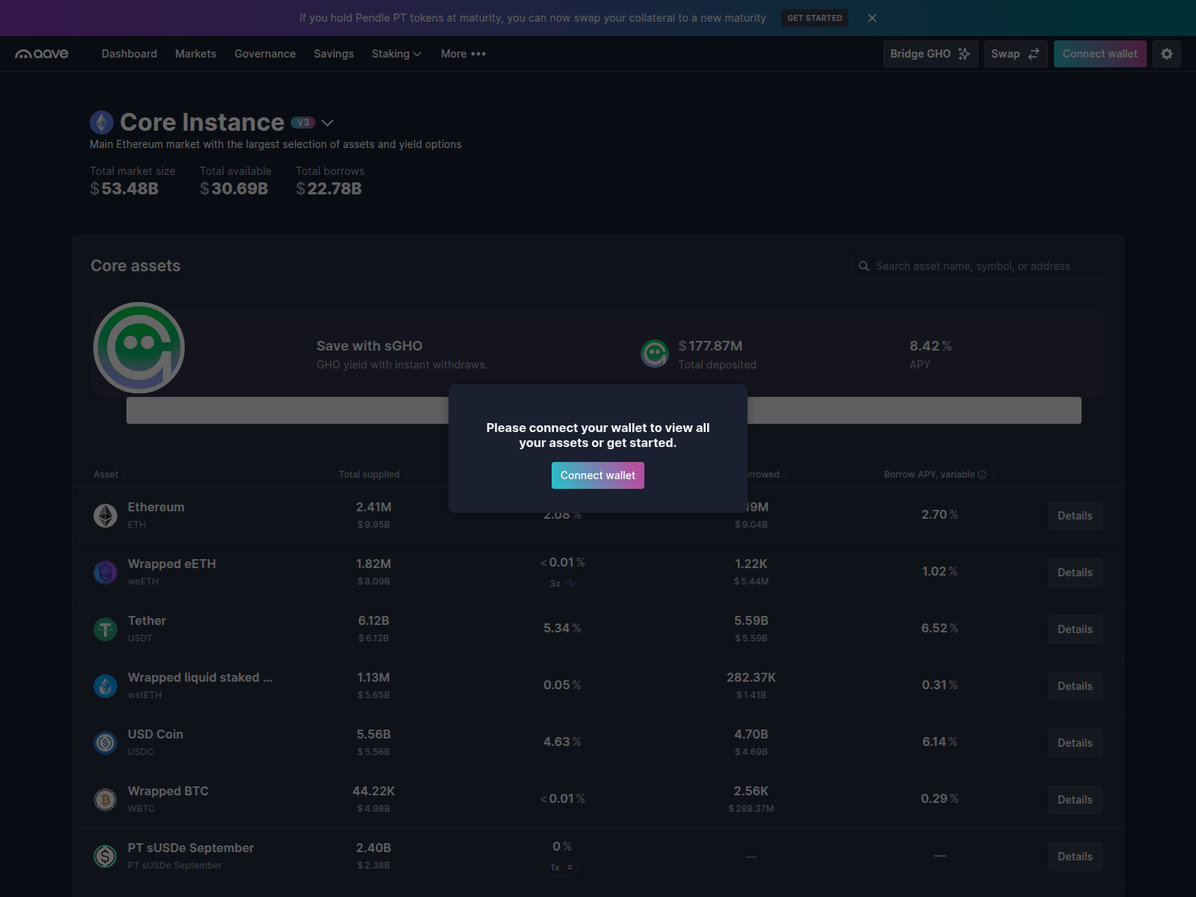Image resolution: width=1196 pixels, height=897 pixels.
Task: Open the Governance page
Action: 265,54
